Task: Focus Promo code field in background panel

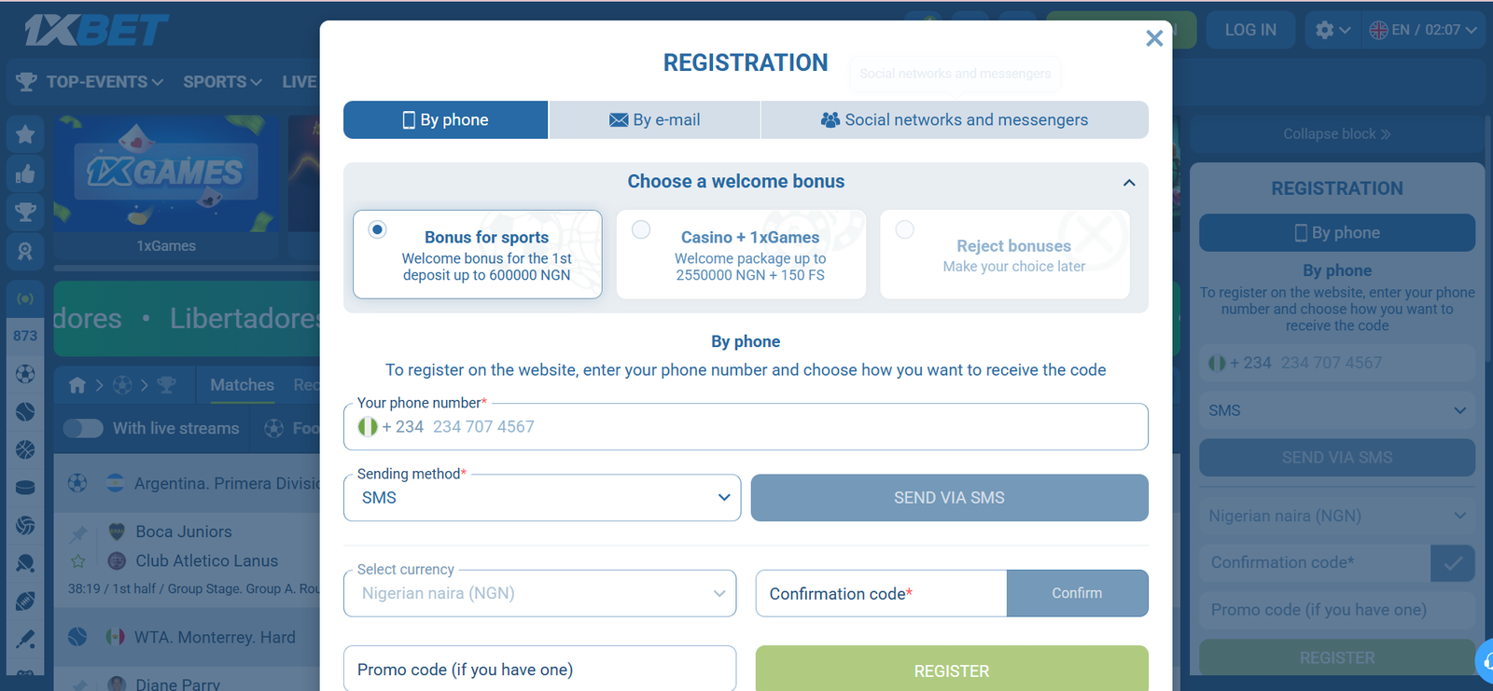Action: point(1337,610)
